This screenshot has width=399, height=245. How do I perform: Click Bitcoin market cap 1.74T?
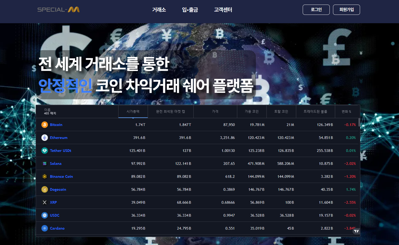pyautogui.click(x=140, y=125)
